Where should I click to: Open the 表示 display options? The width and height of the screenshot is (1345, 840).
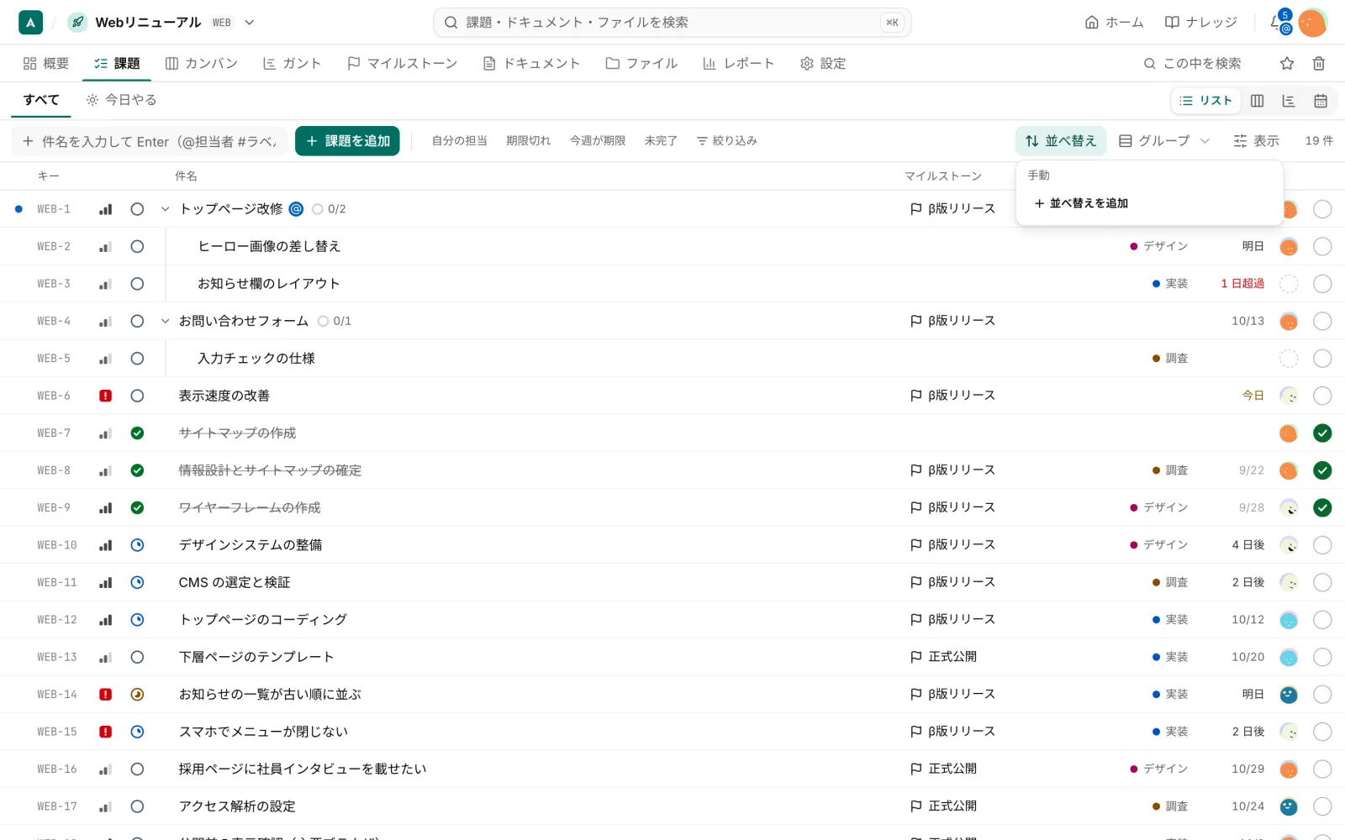click(1256, 141)
